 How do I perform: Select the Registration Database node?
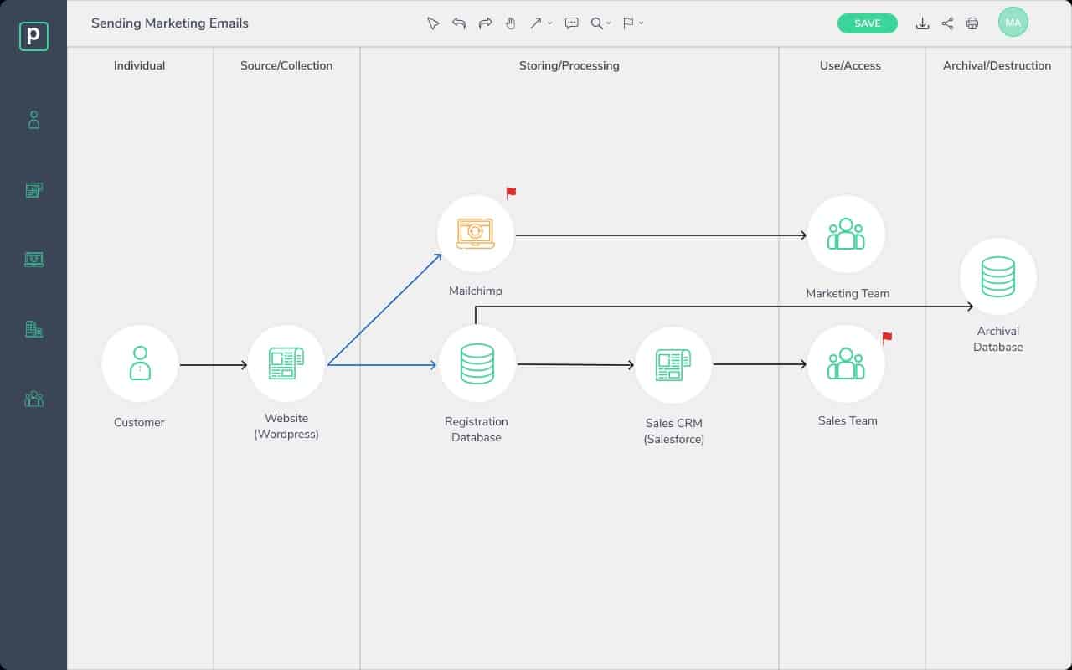tap(477, 364)
